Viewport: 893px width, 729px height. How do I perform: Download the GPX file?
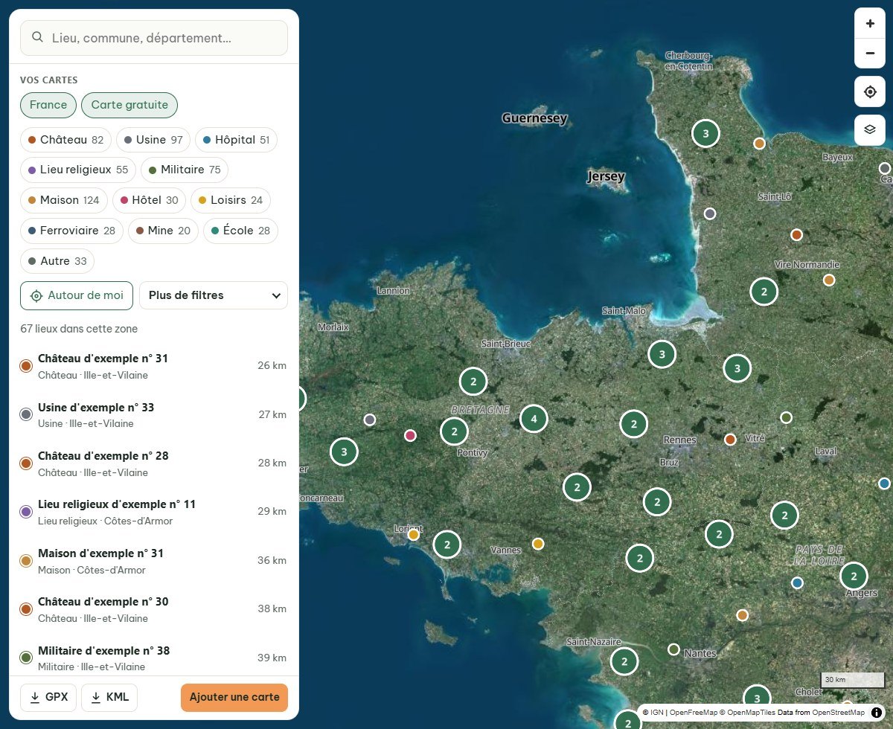48,697
